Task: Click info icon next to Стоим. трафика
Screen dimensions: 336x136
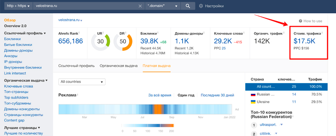Action: (322, 33)
